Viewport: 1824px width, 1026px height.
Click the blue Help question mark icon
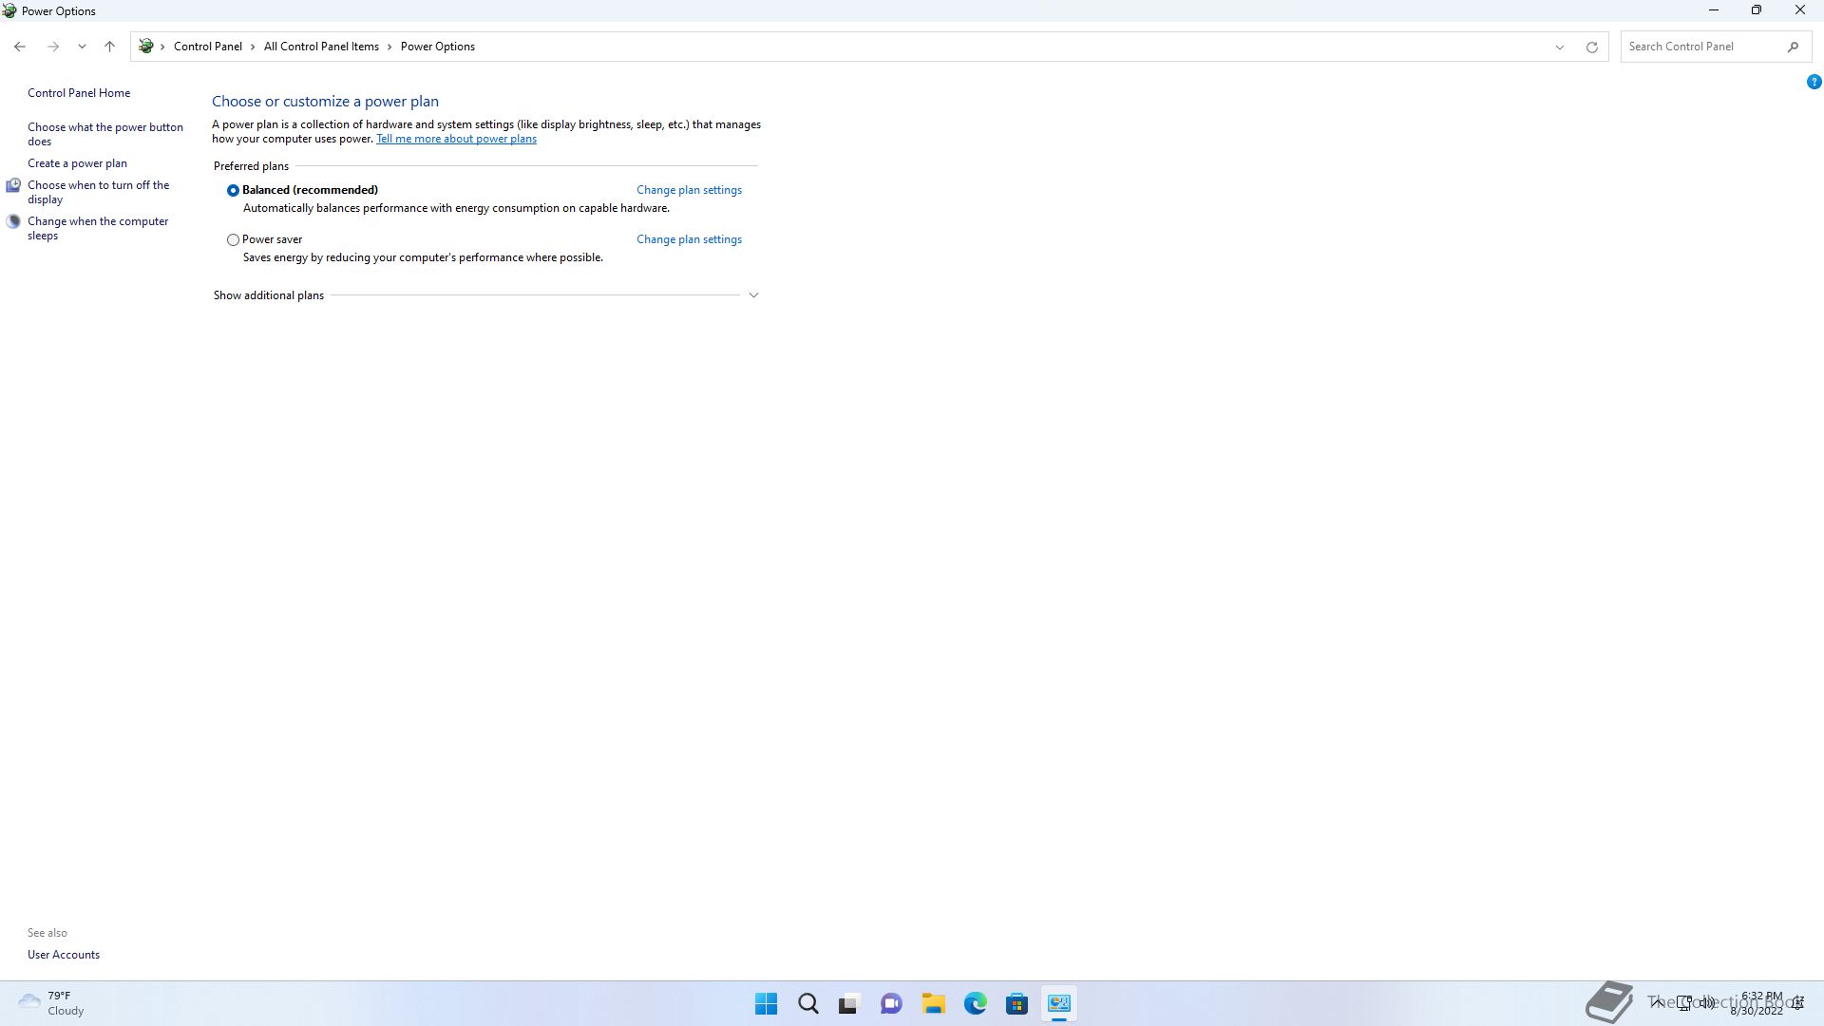1814,83
